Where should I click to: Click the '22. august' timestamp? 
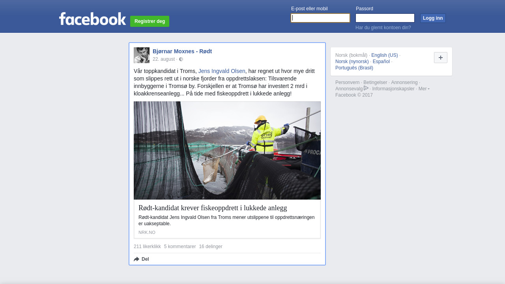pyautogui.click(x=164, y=59)
